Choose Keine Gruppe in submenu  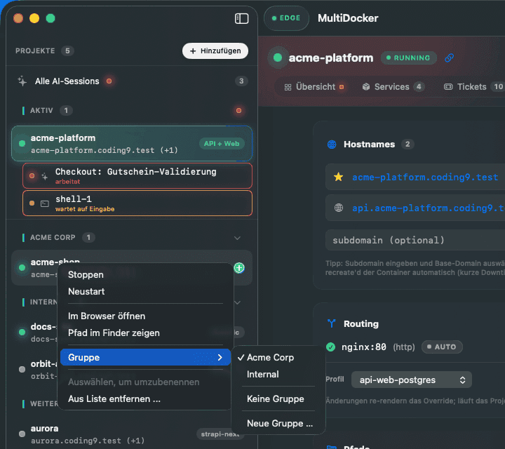pyautogui.click(x=276, y=398)
